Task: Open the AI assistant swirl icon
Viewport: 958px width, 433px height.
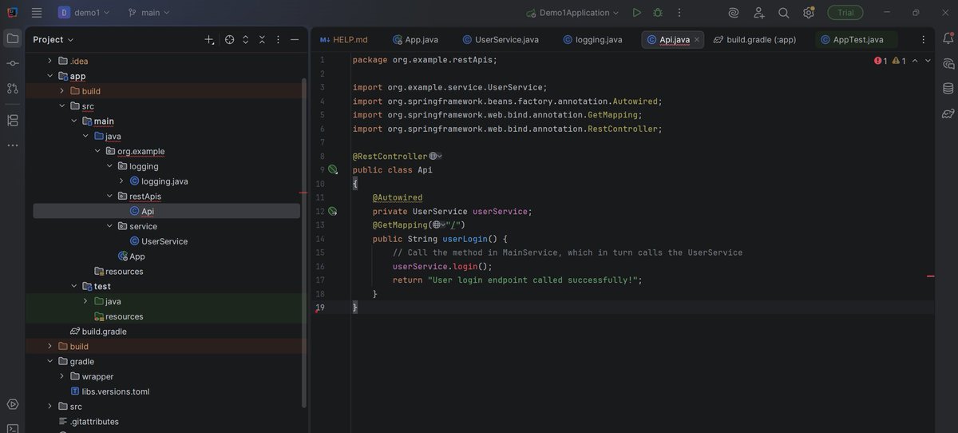Action: (734, 13)
